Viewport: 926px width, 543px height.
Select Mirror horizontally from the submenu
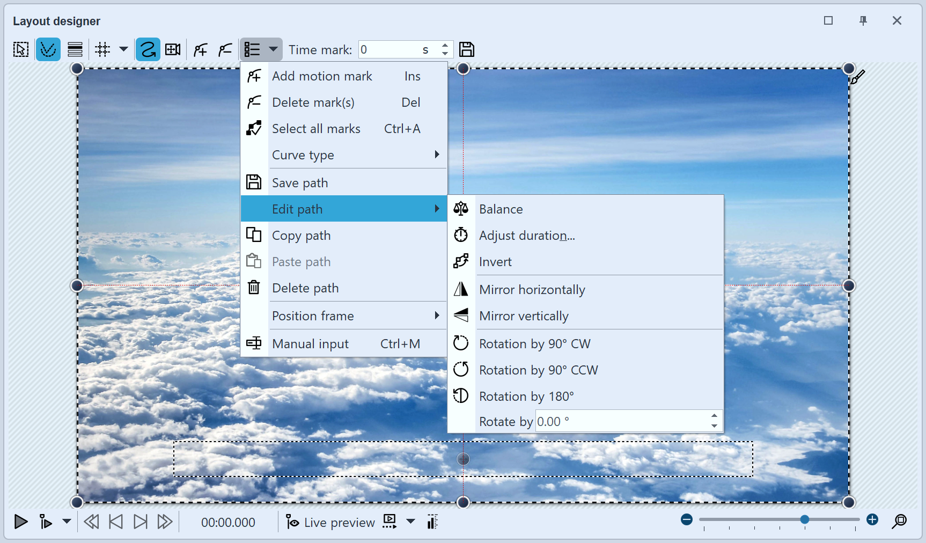pyautogui.click(x=532, y=289)
